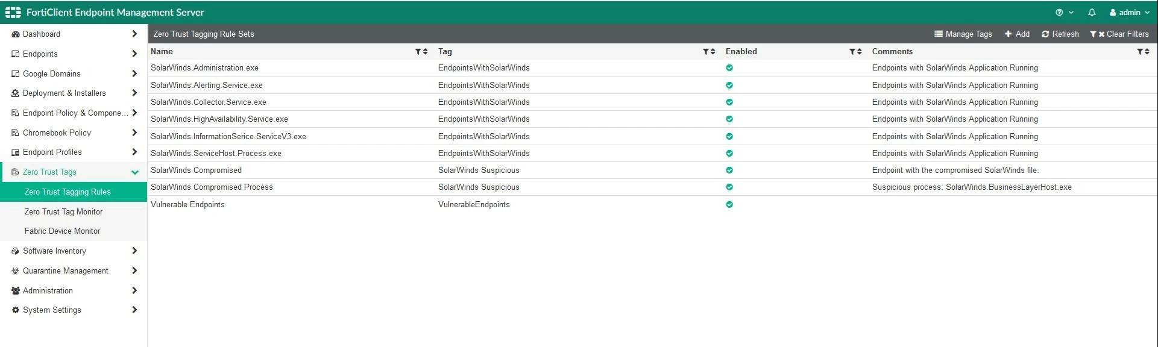Click the Google Domains sidebar icon

coord(16,74)
